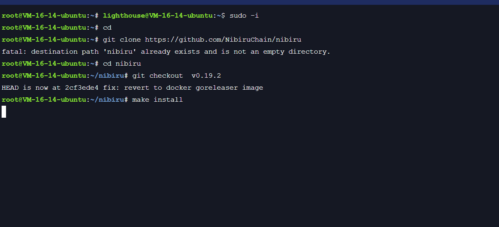Click the GitHub NibiruChain/nibiru URL
499x227 pixels.
coord(223,40)
